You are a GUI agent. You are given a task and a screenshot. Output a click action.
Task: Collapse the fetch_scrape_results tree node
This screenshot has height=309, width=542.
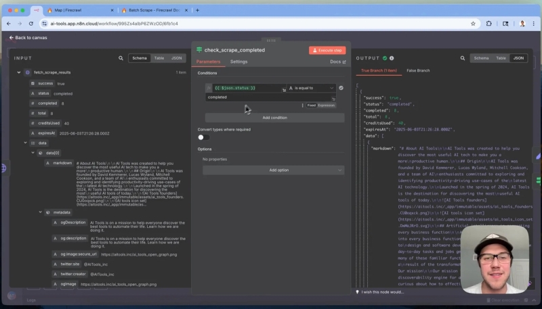pos(19,72)
